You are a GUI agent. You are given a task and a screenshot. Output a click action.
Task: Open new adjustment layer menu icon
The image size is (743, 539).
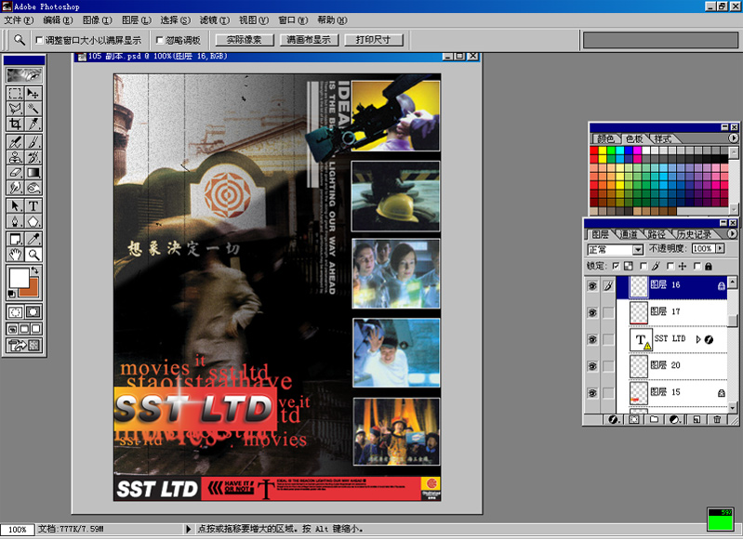point(675,419)
